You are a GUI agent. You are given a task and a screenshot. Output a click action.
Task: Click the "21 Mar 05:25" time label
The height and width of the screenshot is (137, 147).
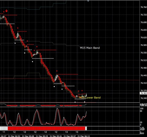[42, 136]
